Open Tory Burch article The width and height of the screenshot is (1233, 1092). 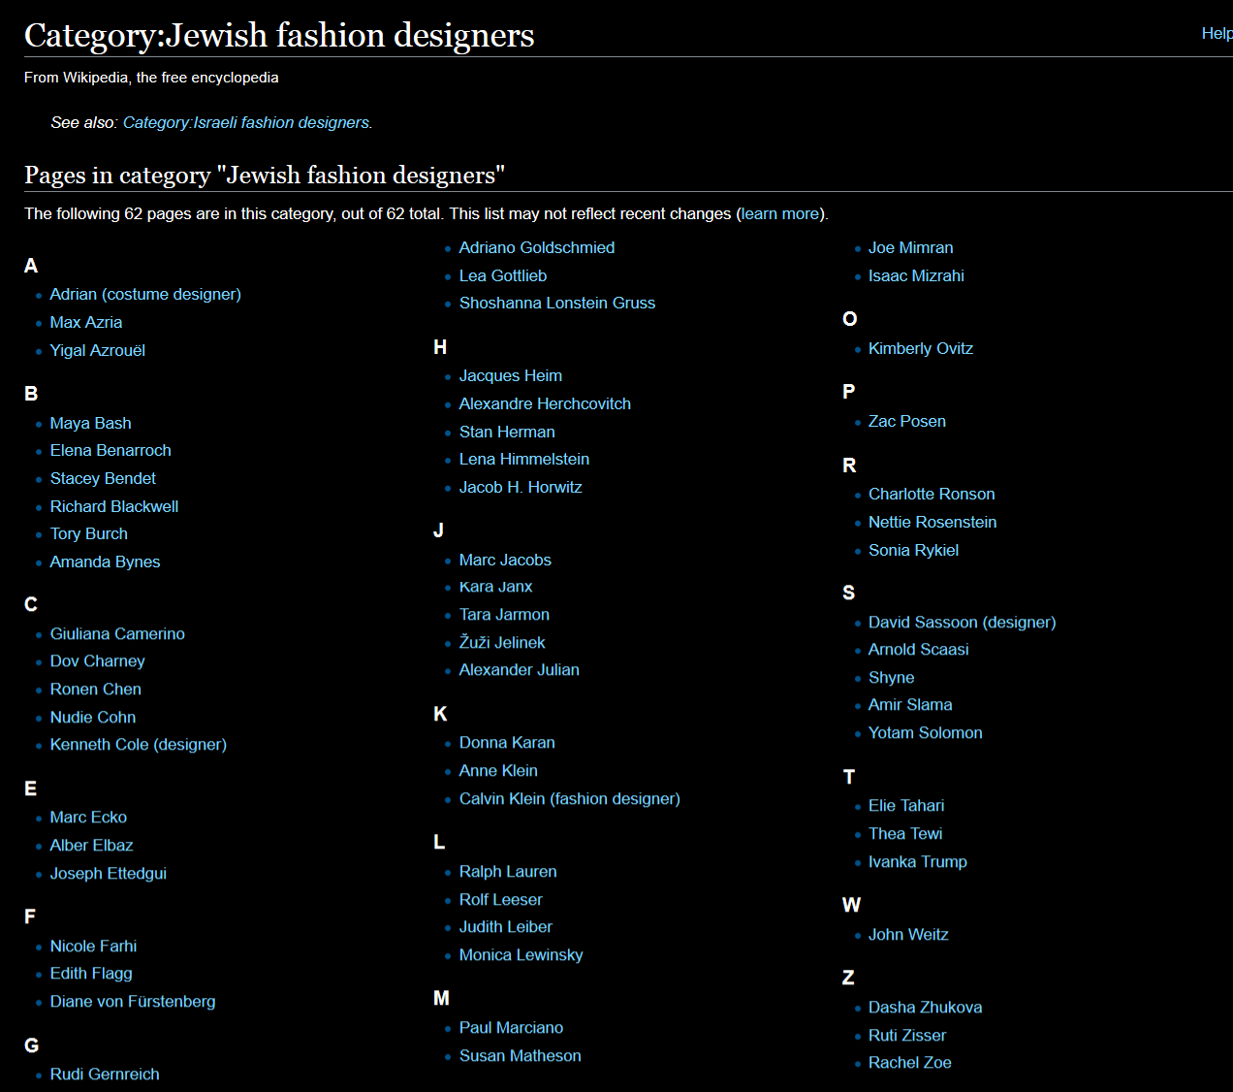pyautogui.click(x=89, y=533)
